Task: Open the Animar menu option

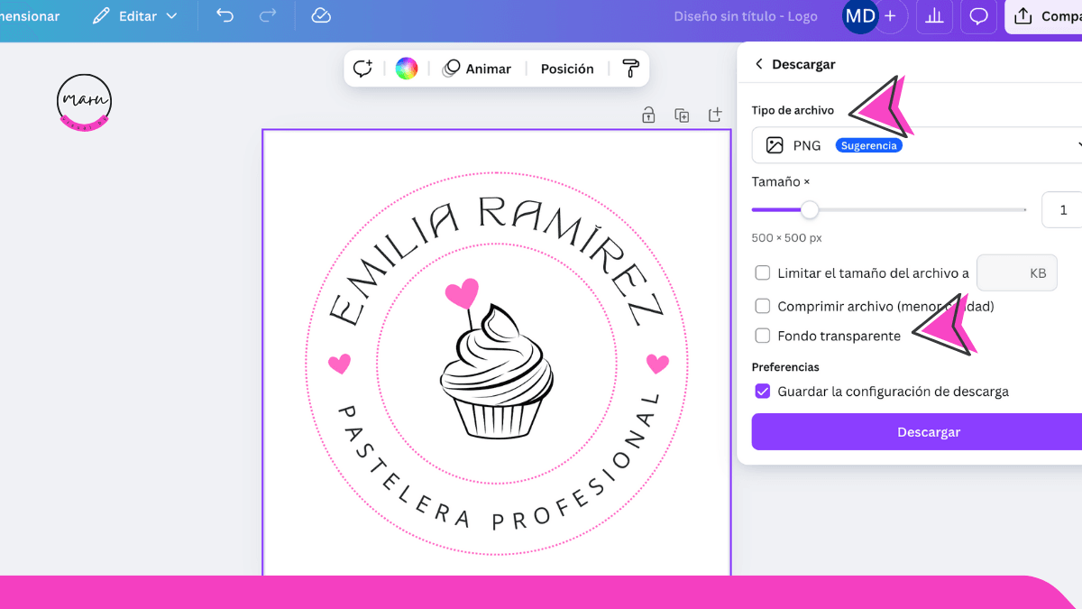Action: pos(477,68)
